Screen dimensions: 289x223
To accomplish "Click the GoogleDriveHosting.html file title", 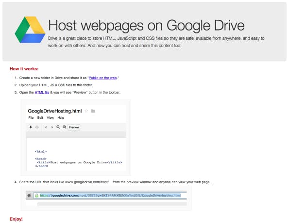I will coord(55,111).
